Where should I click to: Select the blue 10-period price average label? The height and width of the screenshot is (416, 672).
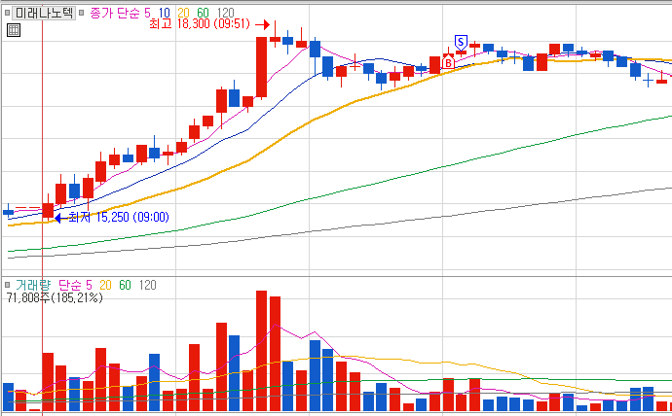(165, 14)
